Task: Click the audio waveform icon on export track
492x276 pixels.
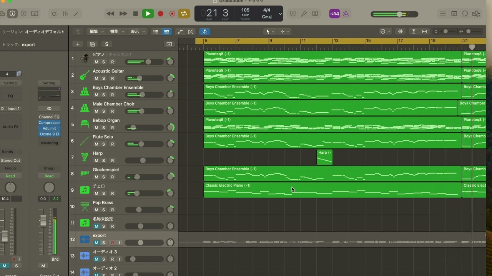Action: [85, 240]
